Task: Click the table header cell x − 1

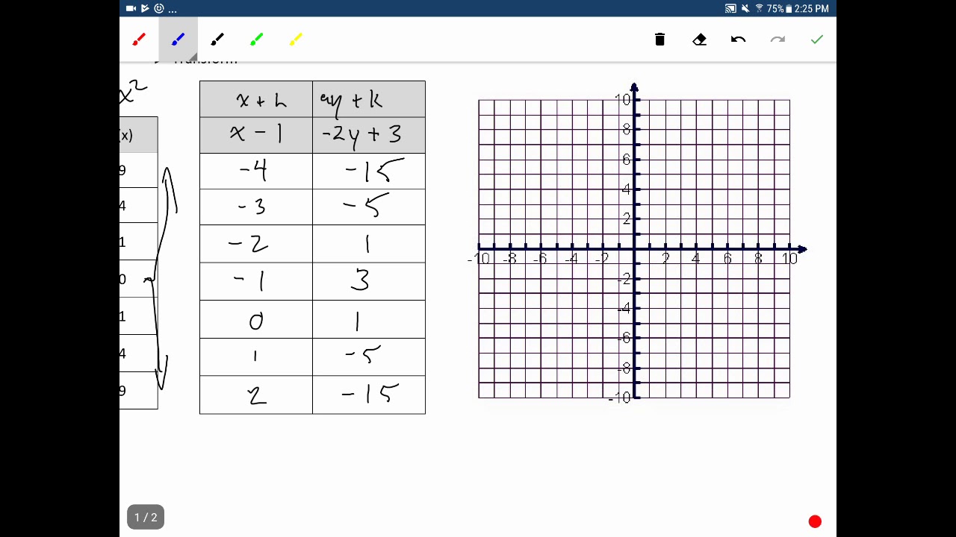Action: 256,135
